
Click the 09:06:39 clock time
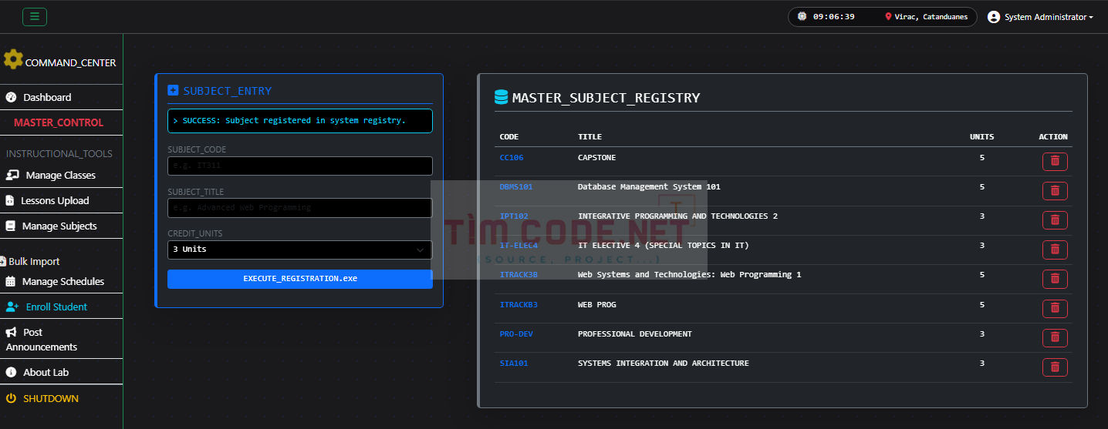833,16
